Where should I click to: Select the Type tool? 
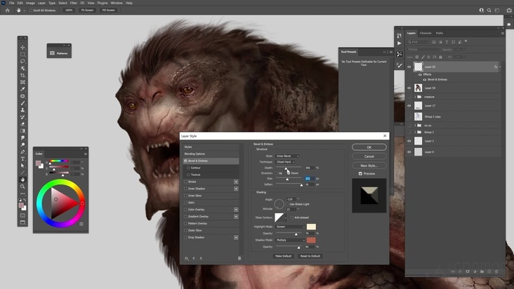click(x=22, y=159)
